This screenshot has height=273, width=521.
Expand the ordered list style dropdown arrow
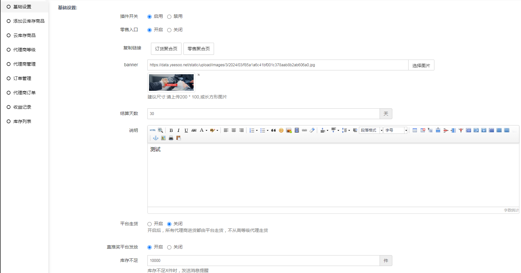click(x=257, y=130)
